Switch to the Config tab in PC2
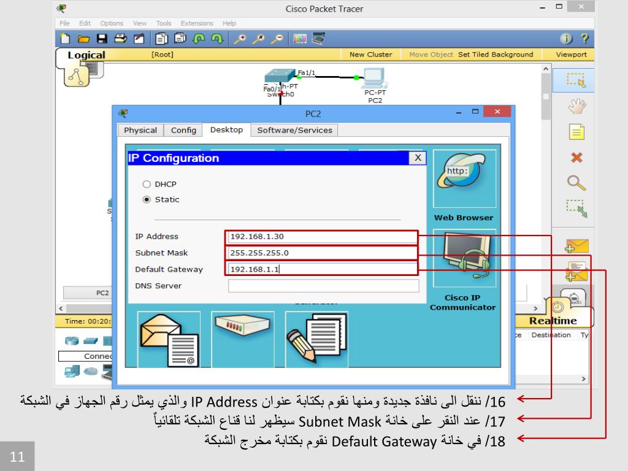This screenshot has width=628, height=471. [x=183, y=130]
